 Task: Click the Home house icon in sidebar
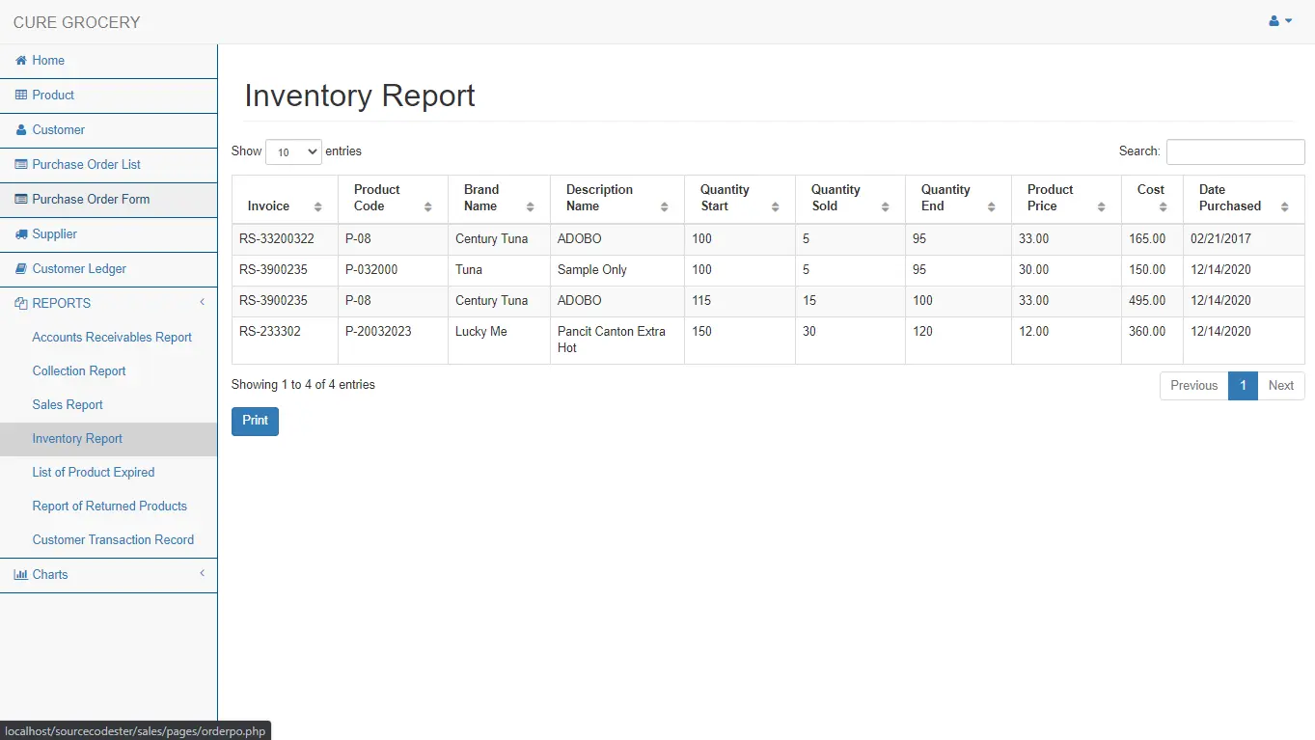click(21, 61)
